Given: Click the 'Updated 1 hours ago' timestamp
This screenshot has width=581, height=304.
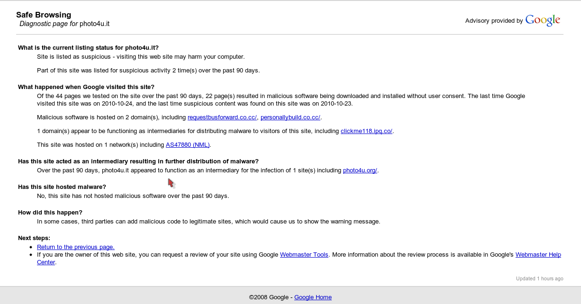Looking at the screenshot, I should (539, 278).
